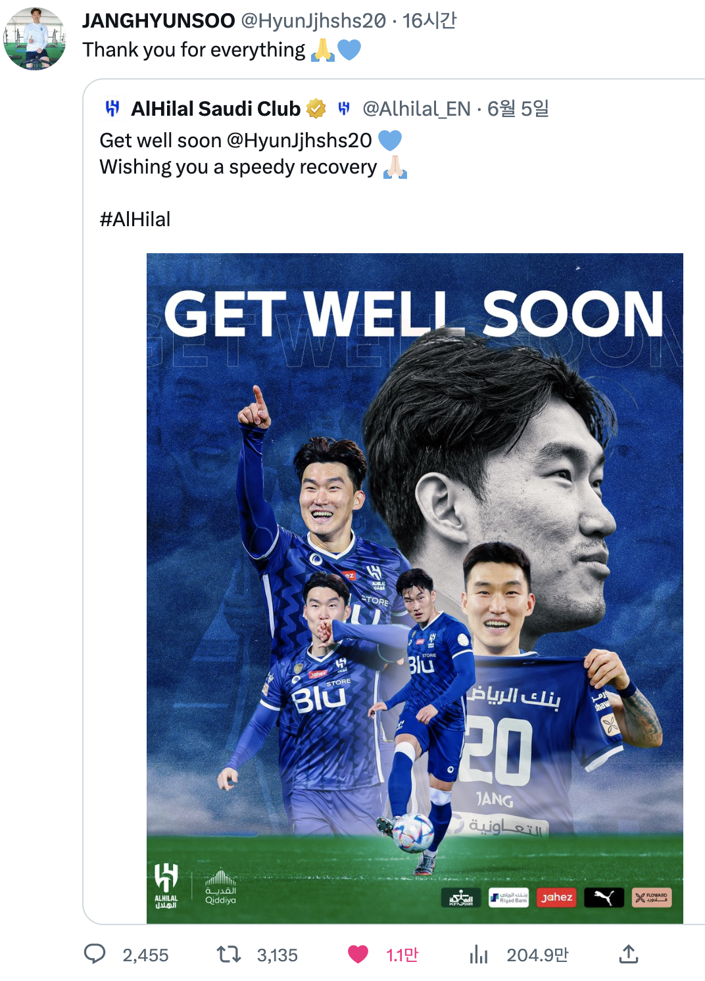Click the retweet arrows icon
Viewport: 705px width, 981px height.
pyautogui.click(x=229, y=954)
